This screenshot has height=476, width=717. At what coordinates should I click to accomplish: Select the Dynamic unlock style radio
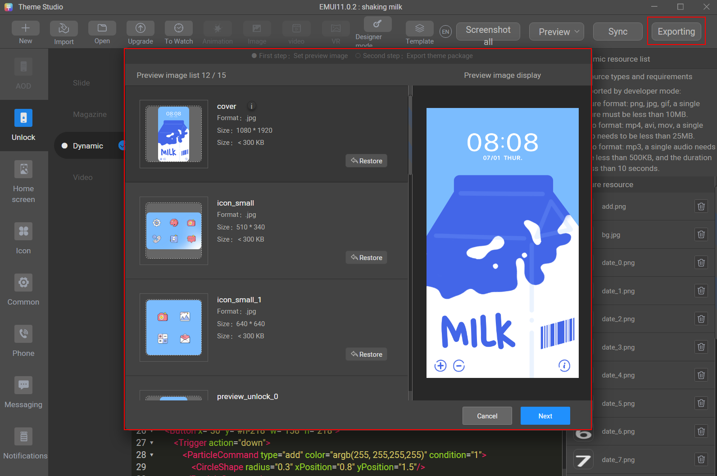tap(64, 146)
